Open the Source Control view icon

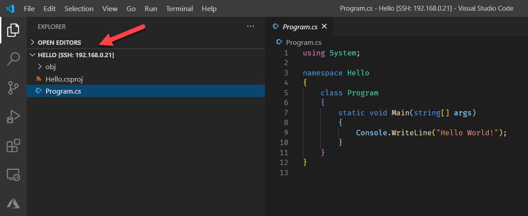(x=13, y=88)
